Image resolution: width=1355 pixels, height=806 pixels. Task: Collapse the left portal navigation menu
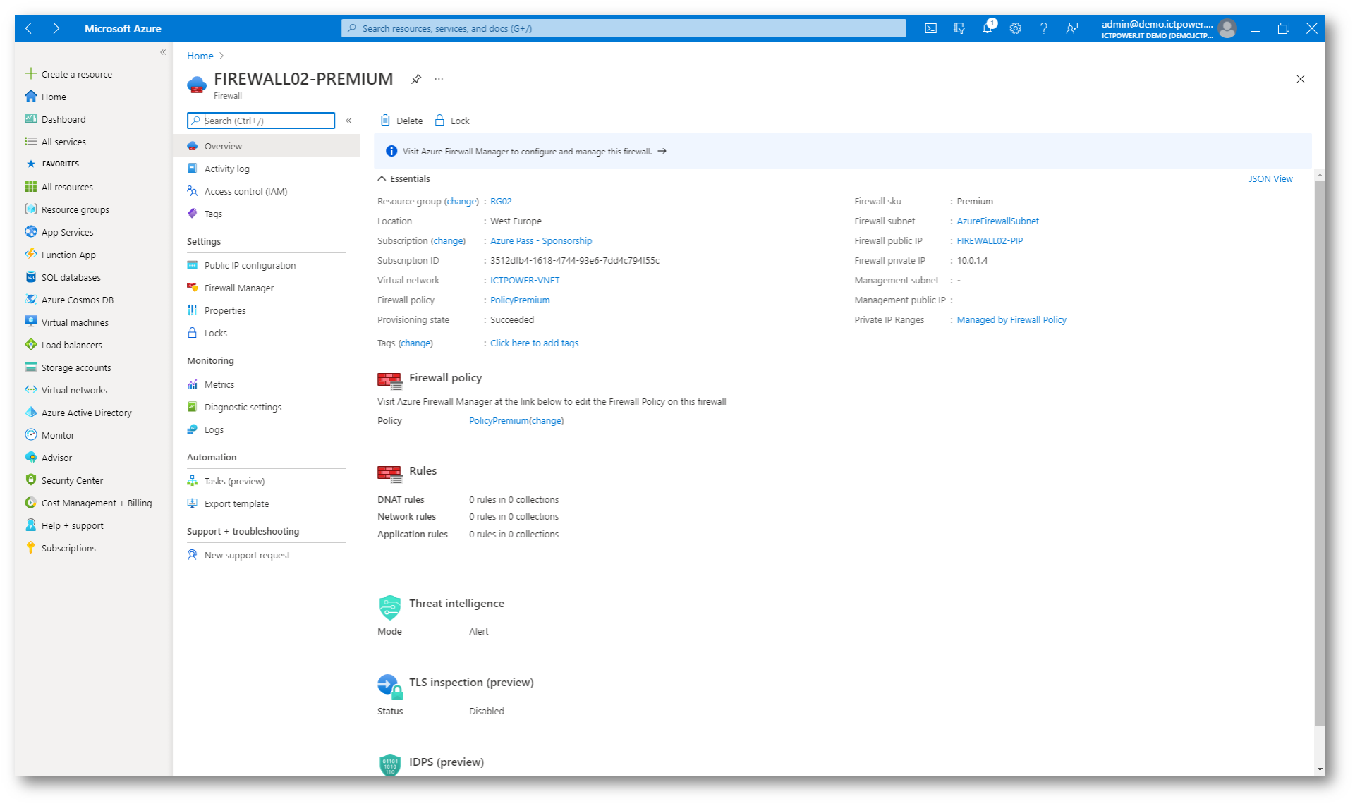coord(163,52)
